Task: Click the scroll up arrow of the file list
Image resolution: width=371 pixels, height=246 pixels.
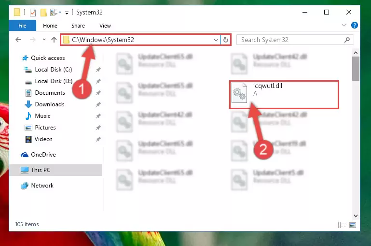Action: 356,53
